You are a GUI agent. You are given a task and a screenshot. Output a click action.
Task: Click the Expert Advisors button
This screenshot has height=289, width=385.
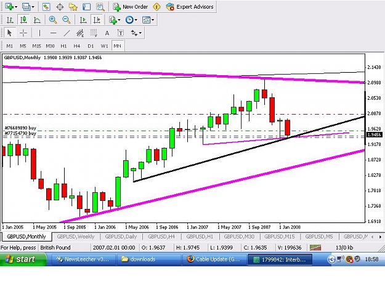190,7
